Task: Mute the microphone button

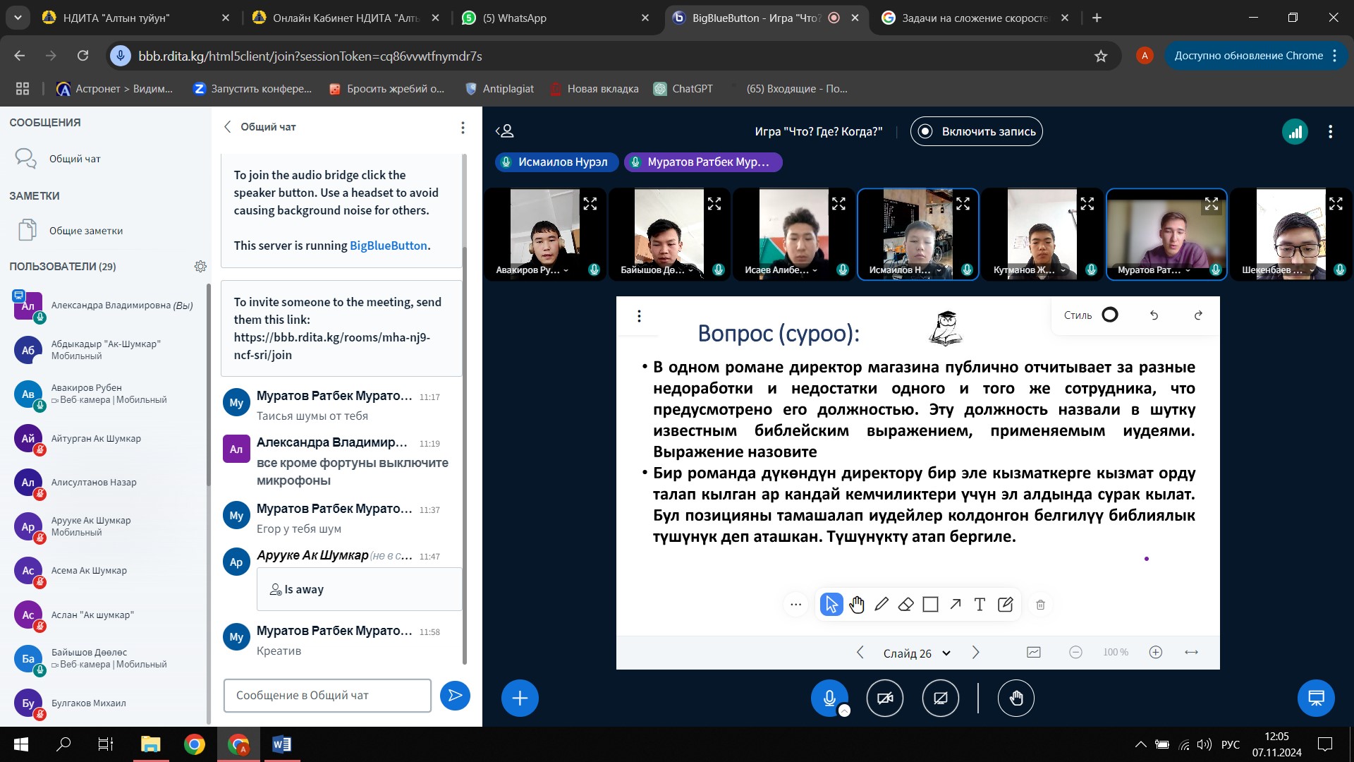Action: (829, 698)
